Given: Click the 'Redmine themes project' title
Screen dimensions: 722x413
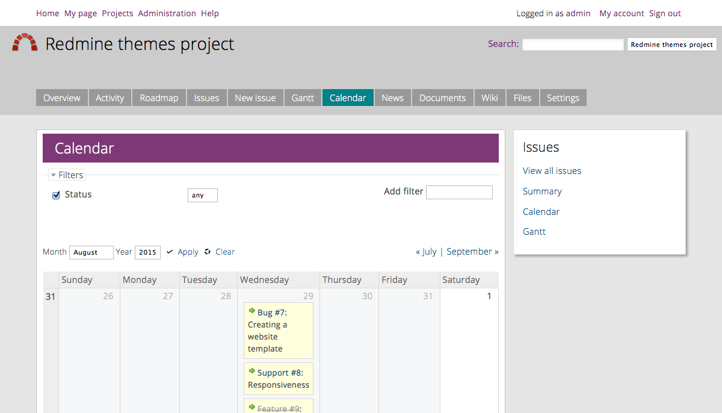Looking at the screenshot, I should (x=140, y=44).
